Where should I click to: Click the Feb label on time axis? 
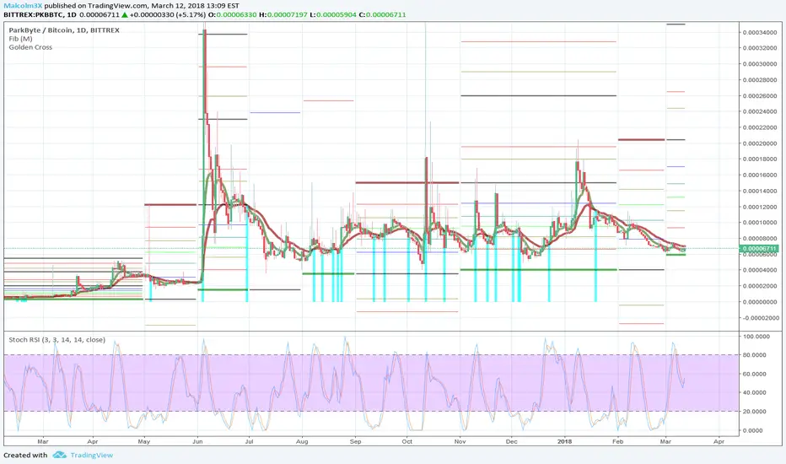617,442
